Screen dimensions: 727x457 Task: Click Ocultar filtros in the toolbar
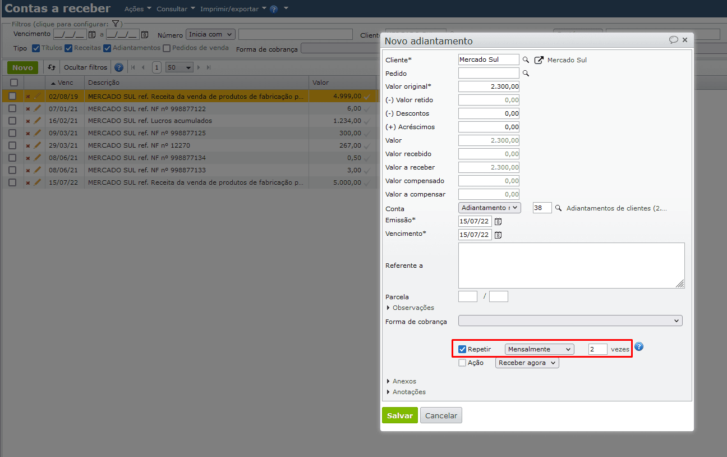(x=85, y=67)
